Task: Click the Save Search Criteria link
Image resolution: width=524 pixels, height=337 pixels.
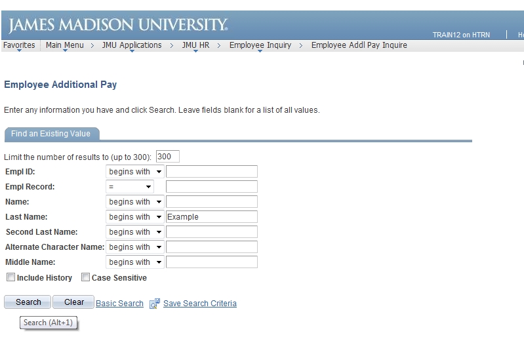Action: 200,304
